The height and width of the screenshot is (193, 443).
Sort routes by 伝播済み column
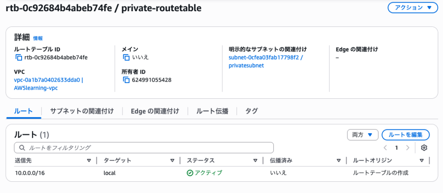pyautogui.click(x=339, y=161)
